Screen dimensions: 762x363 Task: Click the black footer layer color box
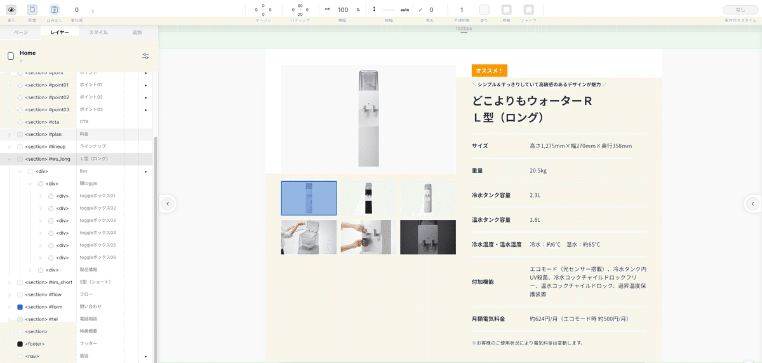point(20,344)
